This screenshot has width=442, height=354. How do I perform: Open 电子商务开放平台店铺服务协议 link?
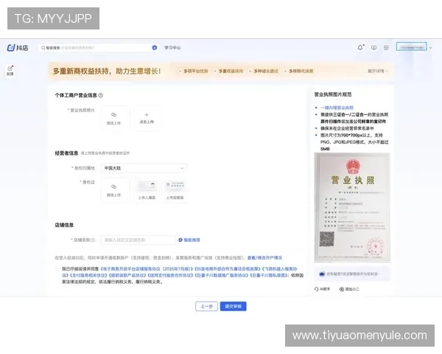coord(147,268)
